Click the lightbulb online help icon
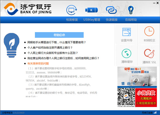Image resolution: width=160 pixels, height=115 pixels. (x=131, y=10)
